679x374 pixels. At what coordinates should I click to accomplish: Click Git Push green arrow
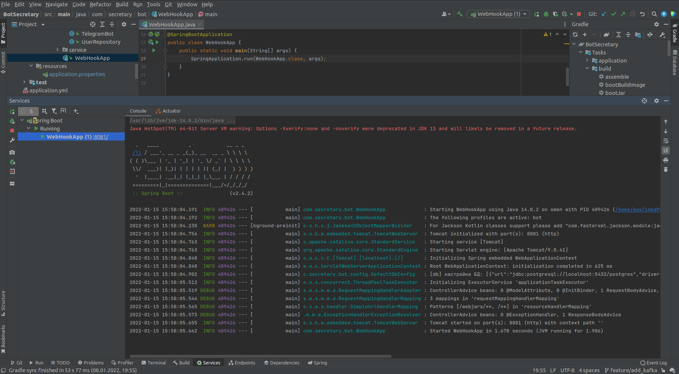click(623, 14)
